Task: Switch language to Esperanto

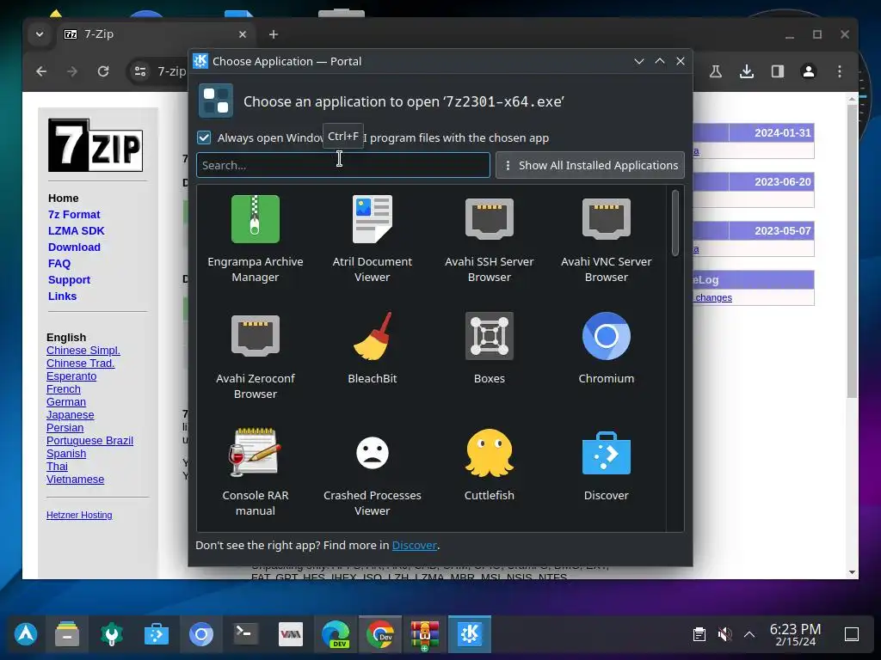Action: (x=71, y=376)
